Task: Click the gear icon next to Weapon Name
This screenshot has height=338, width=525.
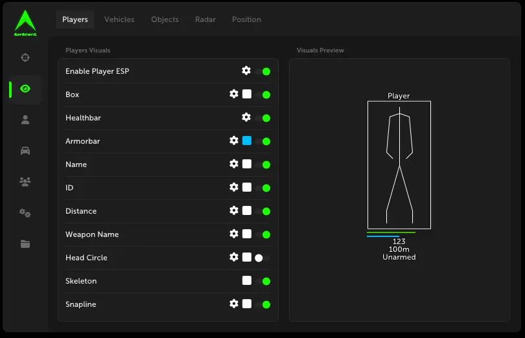Action: pyautogui.click(x=234, y=234)
